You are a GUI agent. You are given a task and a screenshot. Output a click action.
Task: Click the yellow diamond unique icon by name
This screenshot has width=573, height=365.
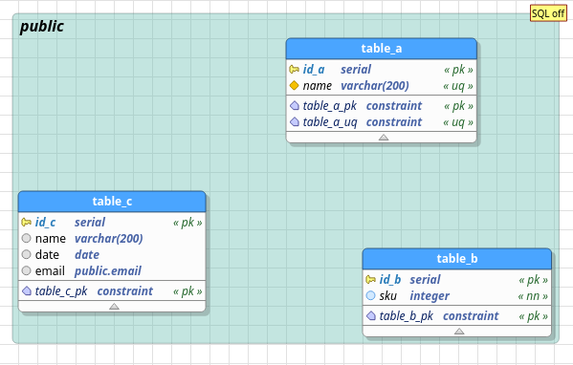click(295, 85)
